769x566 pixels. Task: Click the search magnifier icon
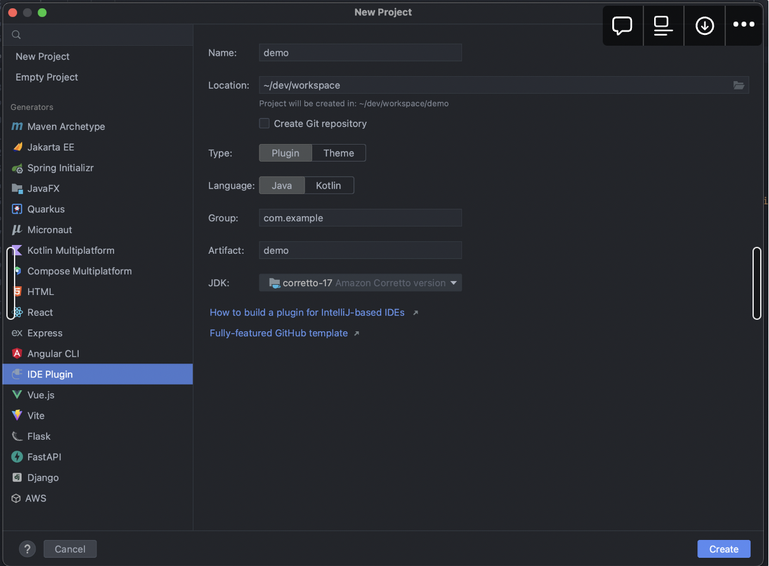[16, 35]
